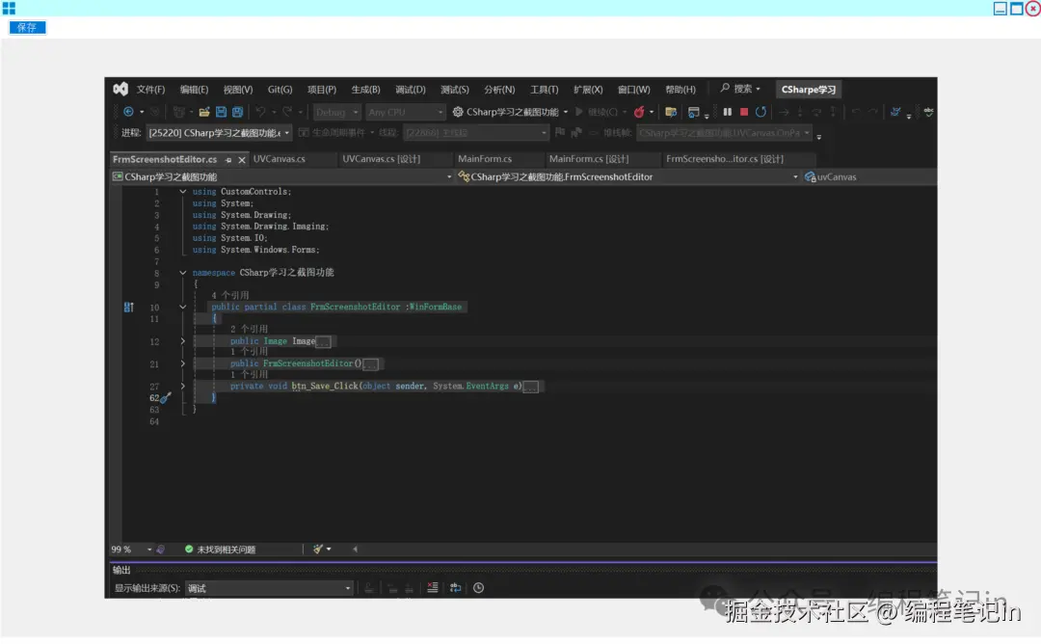This screenshot has height=644, width=1041.
Task: Open the 生成(B) menu
Action: click(366, 90)
